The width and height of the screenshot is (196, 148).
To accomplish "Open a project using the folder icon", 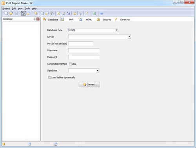I will coord(11,13).
